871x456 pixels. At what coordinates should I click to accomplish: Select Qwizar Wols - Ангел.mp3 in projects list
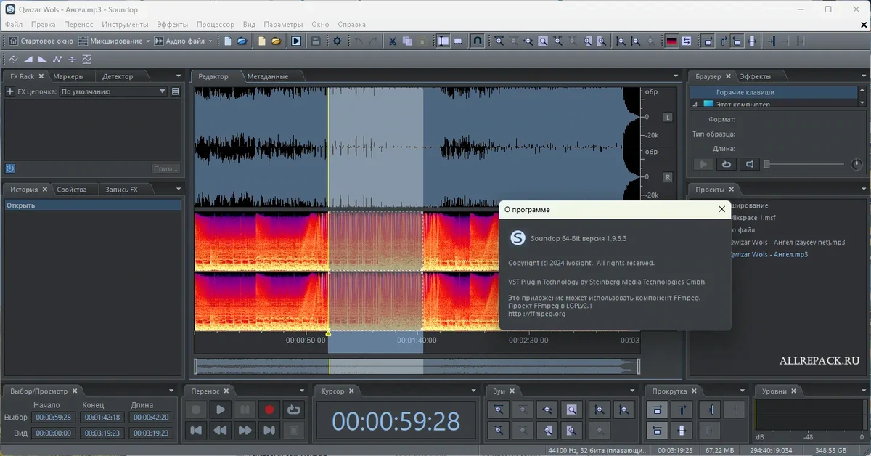(769, 254)
